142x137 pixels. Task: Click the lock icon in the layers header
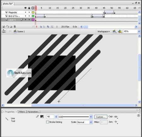click(29, 8)
